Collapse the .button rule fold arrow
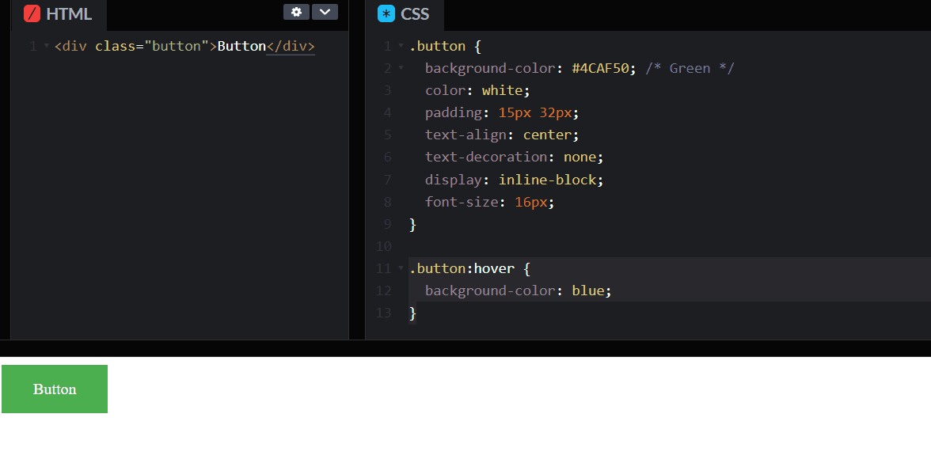This screenshot has height=467, width=931. coord(400,46)
